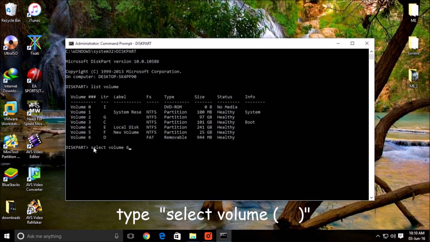Open the Windows Store taskbar icon

[x=177, y=236]
